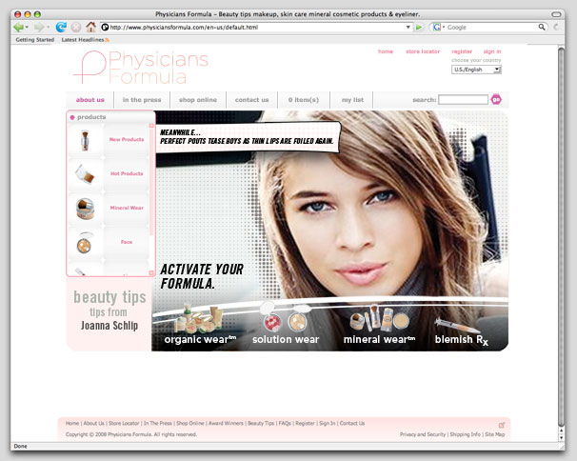This screenshot has height=461, width=577.
Task: Click the magnifier icon in Google search box
Action: [x=542, y=28]
